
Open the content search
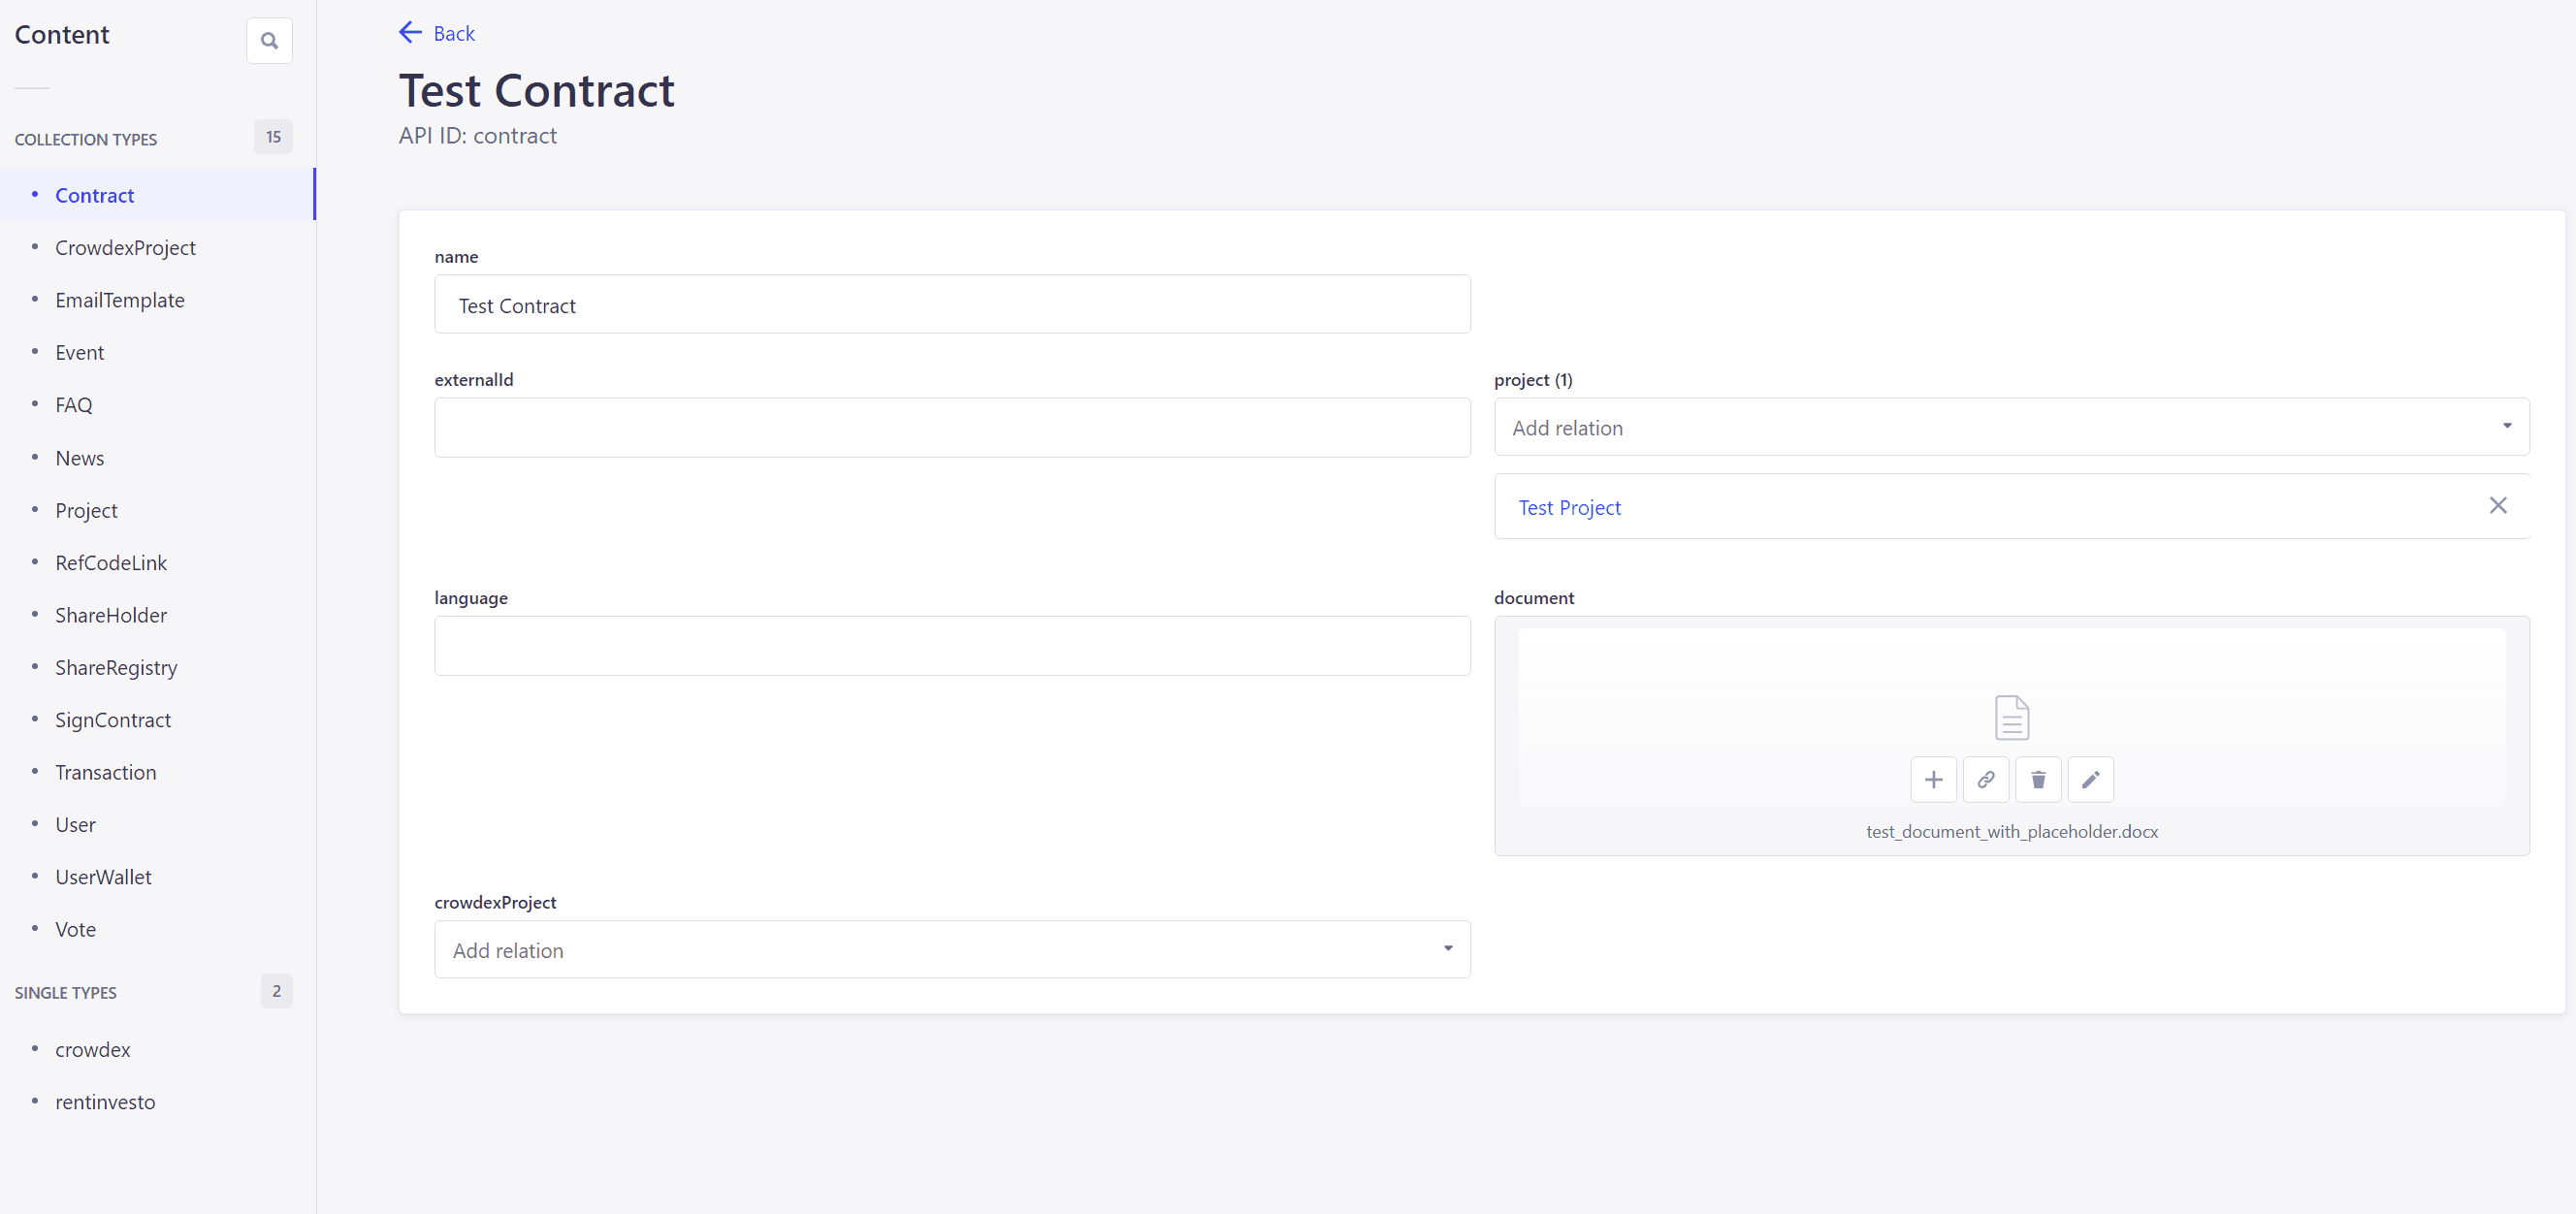(269, 40)
